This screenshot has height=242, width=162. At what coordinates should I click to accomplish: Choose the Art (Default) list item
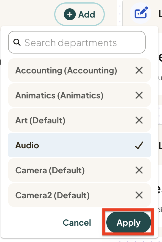pos(80,120)
